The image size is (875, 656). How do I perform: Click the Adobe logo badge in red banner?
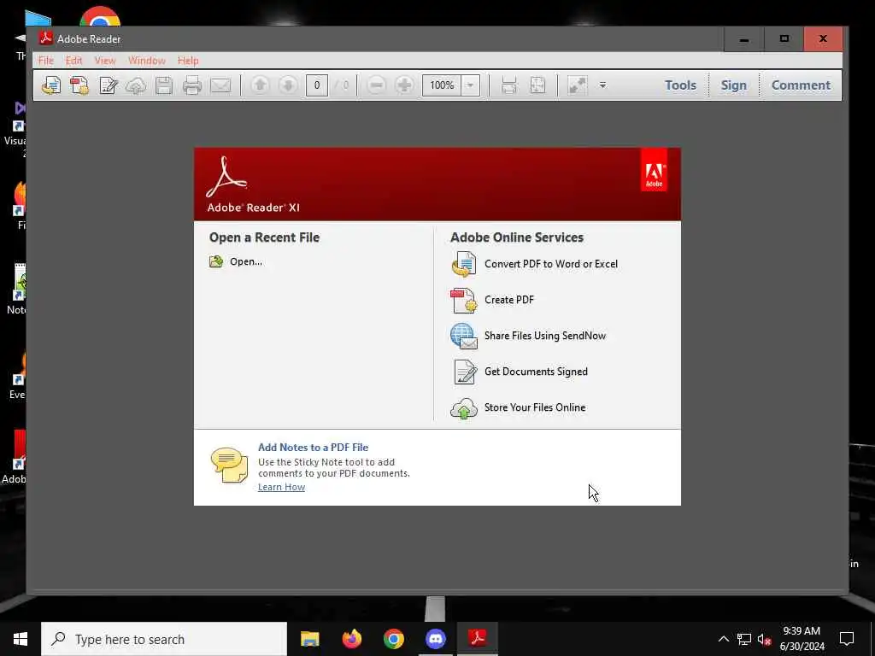pyautogui.click(x=654, y=170)
